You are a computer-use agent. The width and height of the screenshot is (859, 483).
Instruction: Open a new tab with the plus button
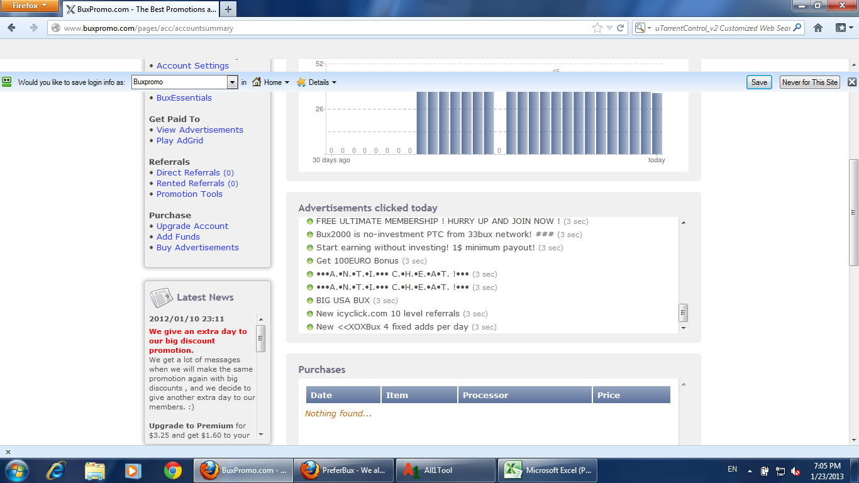[x=228, y=9]
